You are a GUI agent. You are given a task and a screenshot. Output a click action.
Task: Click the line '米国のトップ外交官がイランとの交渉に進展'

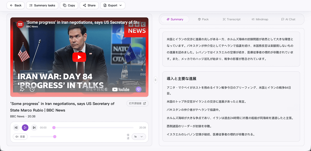pos(206,102)
